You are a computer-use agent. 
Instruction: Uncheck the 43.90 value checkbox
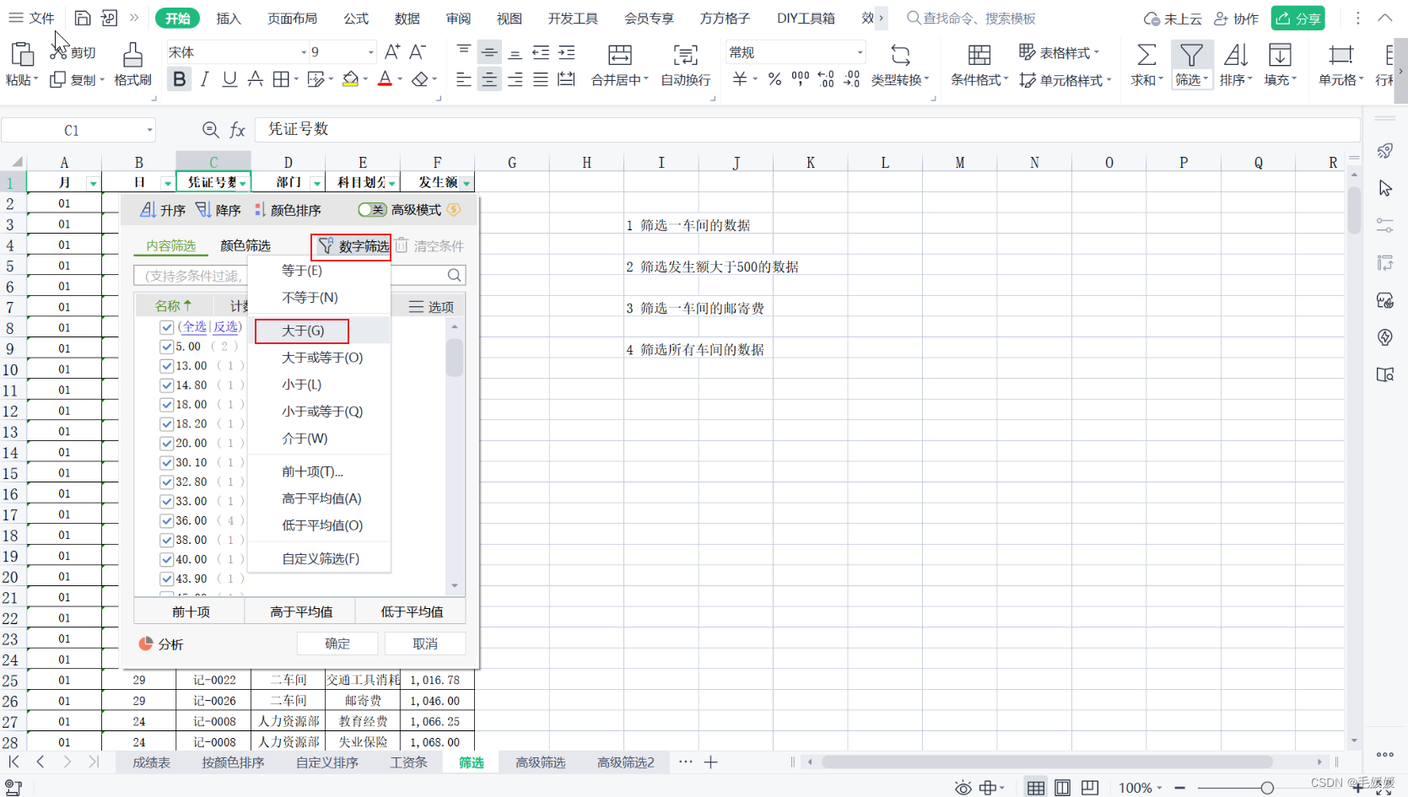[167, 579]
